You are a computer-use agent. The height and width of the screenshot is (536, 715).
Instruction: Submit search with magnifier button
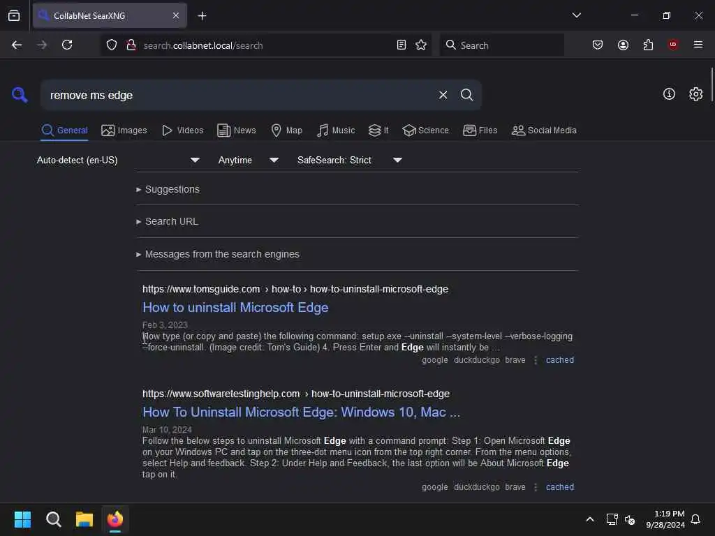coord(466,95)
